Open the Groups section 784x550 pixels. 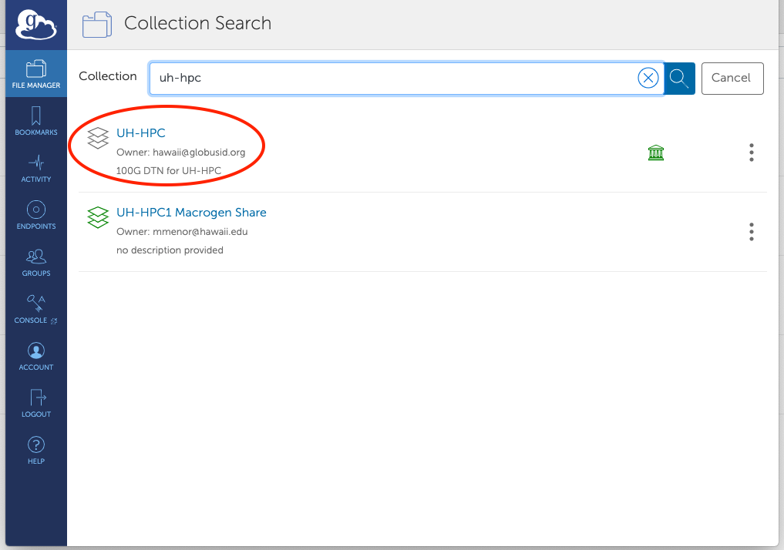(36, 262)
